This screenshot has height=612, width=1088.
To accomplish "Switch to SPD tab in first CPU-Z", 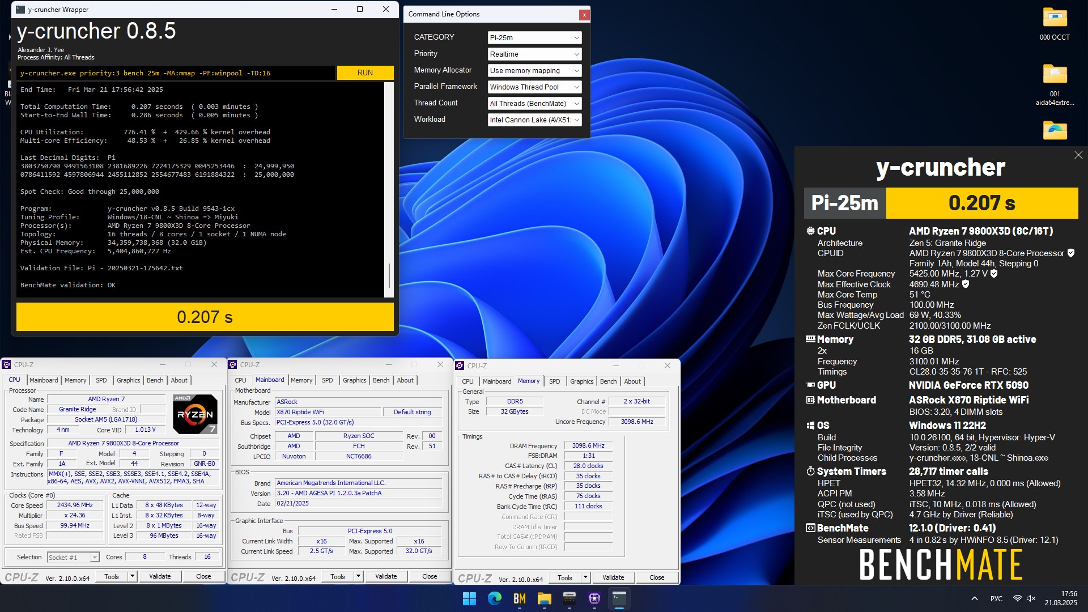I will [101, 380].
